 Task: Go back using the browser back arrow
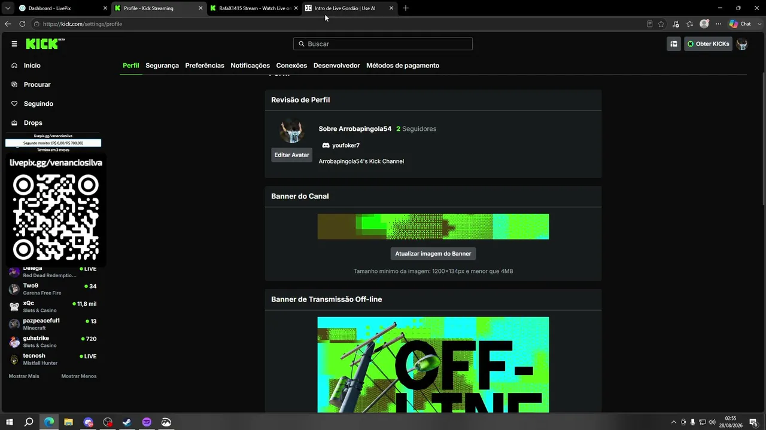8,24
